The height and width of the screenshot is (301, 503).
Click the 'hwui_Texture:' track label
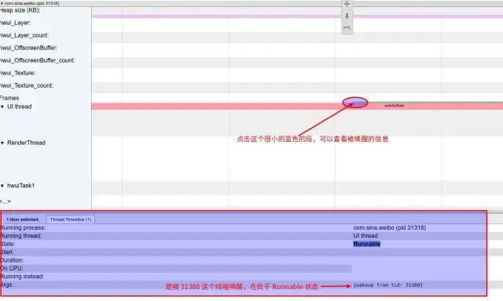[18, 73]
